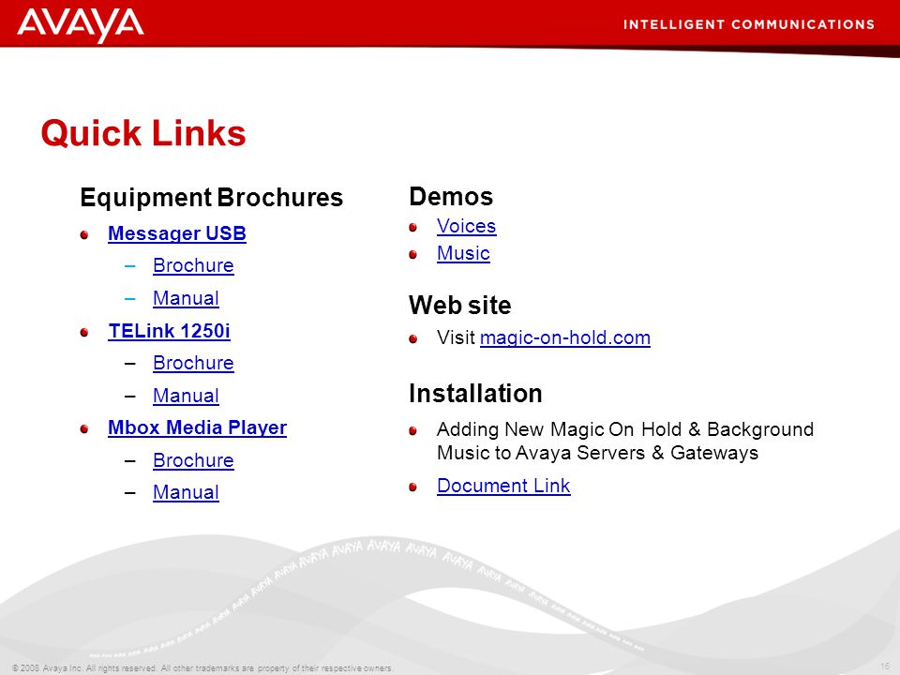Screen dimensions: 900x675
Task: Click the Mbox Media Player link
Action: coord(198,428)
